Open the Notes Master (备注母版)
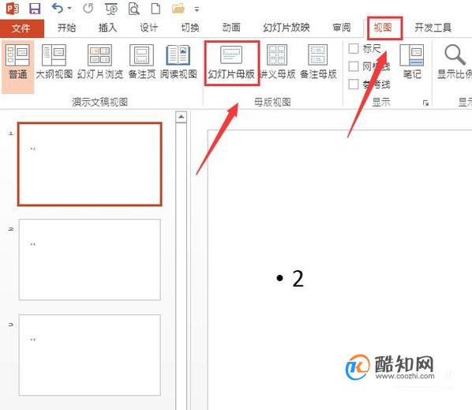This screenshot has width=472, height=410. pyautogui.click(x=318, y=62)
